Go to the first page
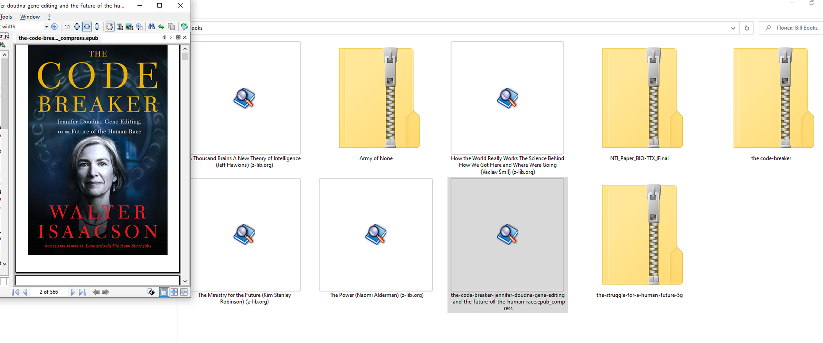Image resolution: width=823 pixels, height=343 pixels. tap(15, 292)
